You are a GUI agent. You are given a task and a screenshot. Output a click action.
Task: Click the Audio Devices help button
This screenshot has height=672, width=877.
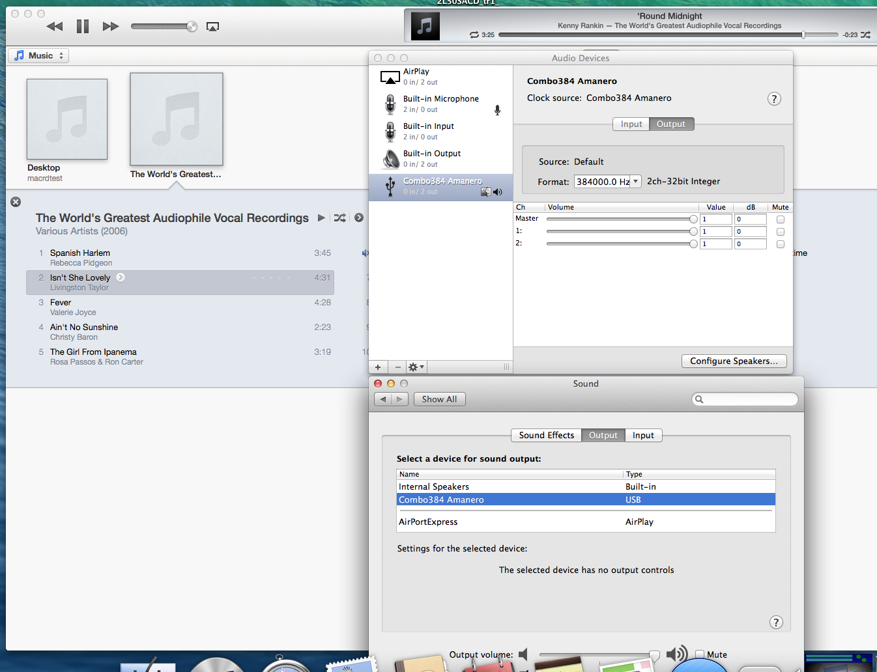[x=774, y=99]
